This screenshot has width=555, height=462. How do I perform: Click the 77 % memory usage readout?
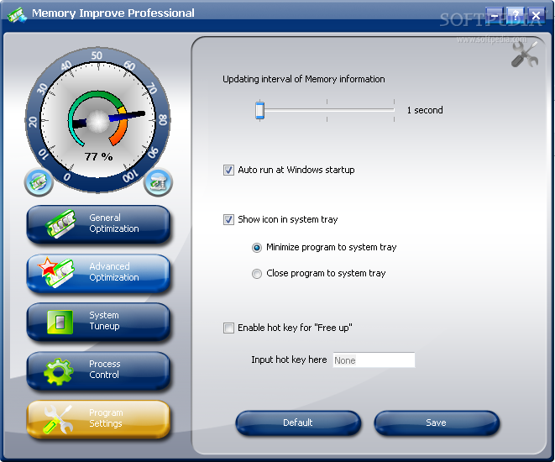(98, 156)
